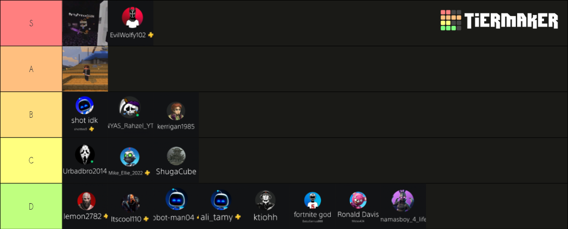Open the TierMaker logo link
Screen dimensions: 568x229
pos(499,20)
